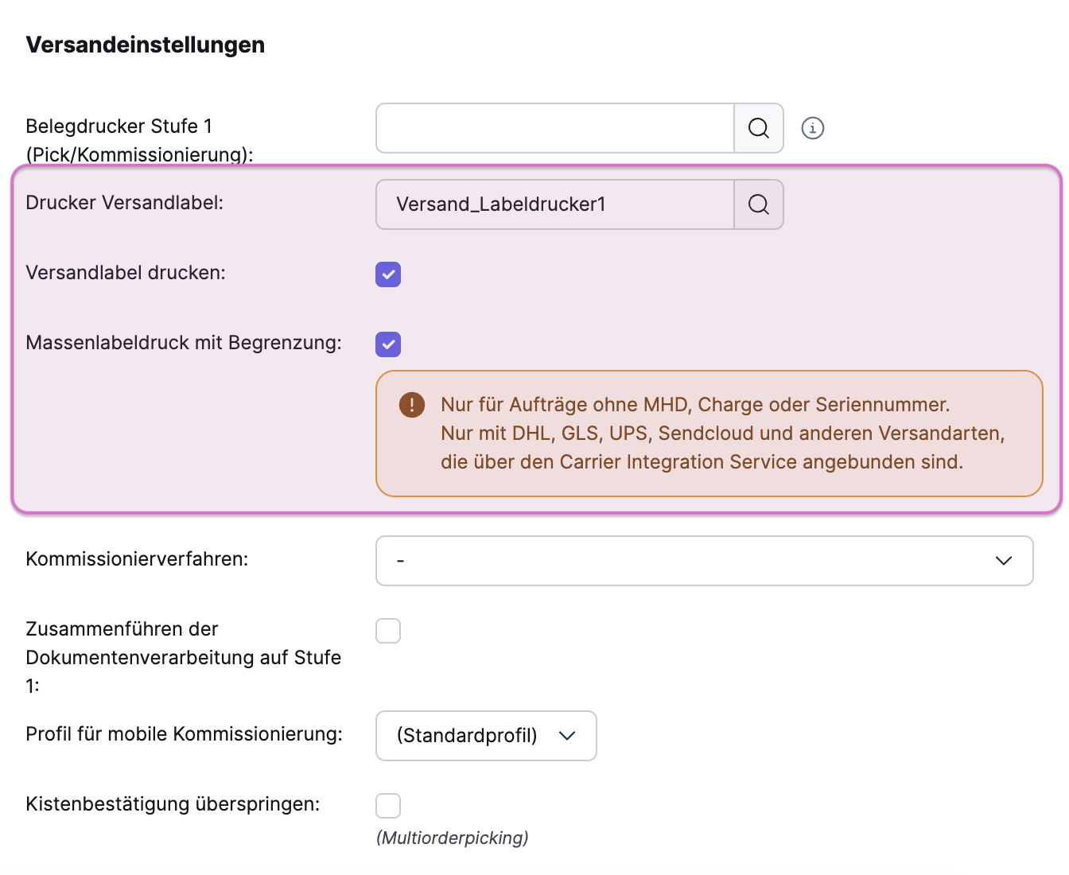Uncheck Massenlabeldruck mit Begrenzung
Screen dimensions: 1069x875
pyautogui.click(x=388, y=344)
